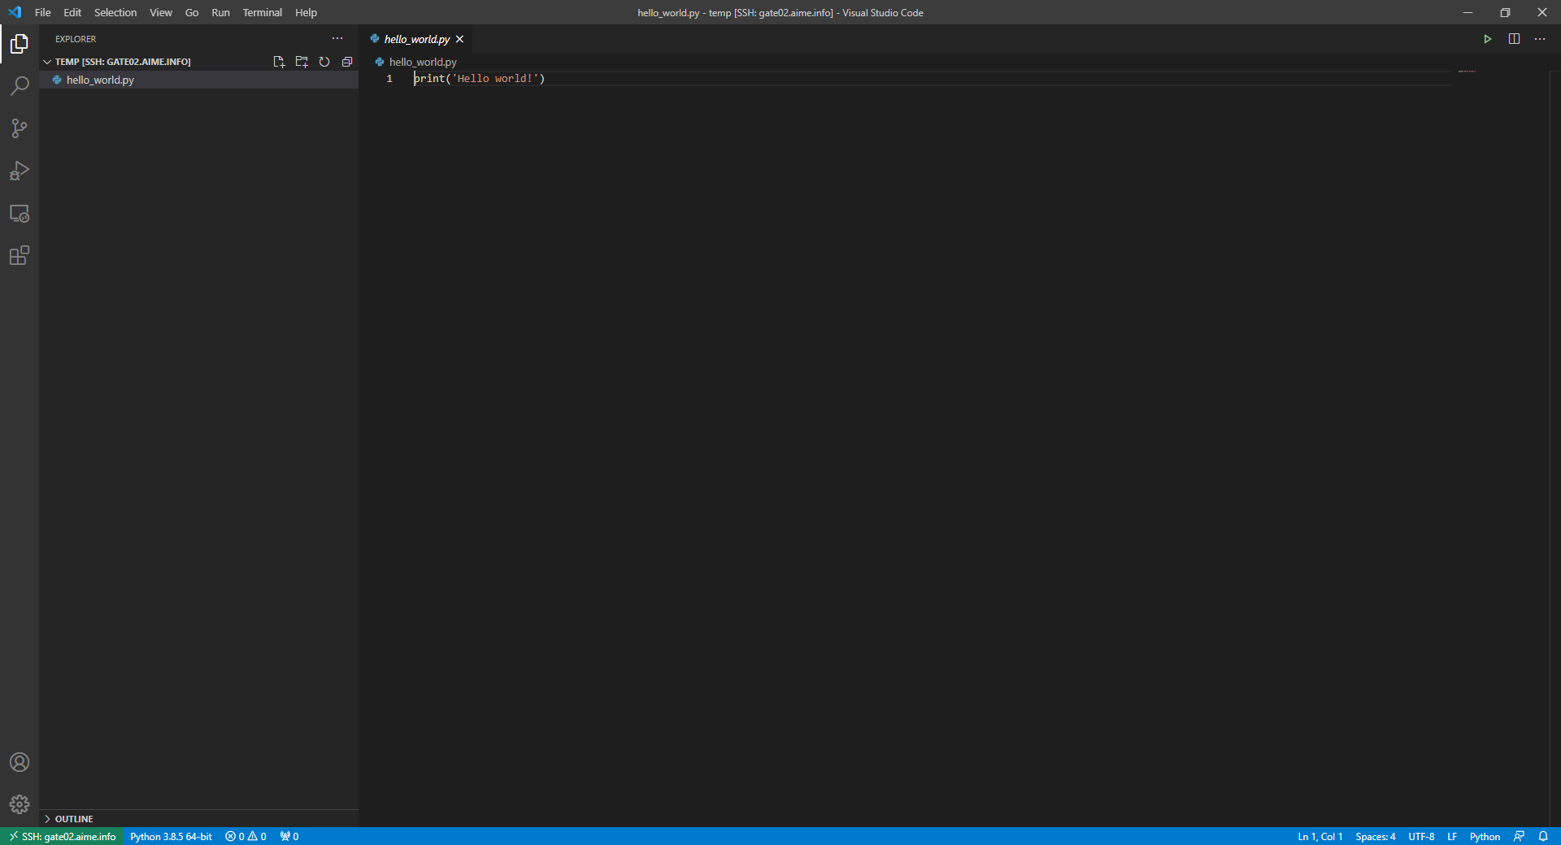Open the Accounts menu icon
Image resolution: width=1561 pixels, height=845 pixels.
(x=20, y=762)
